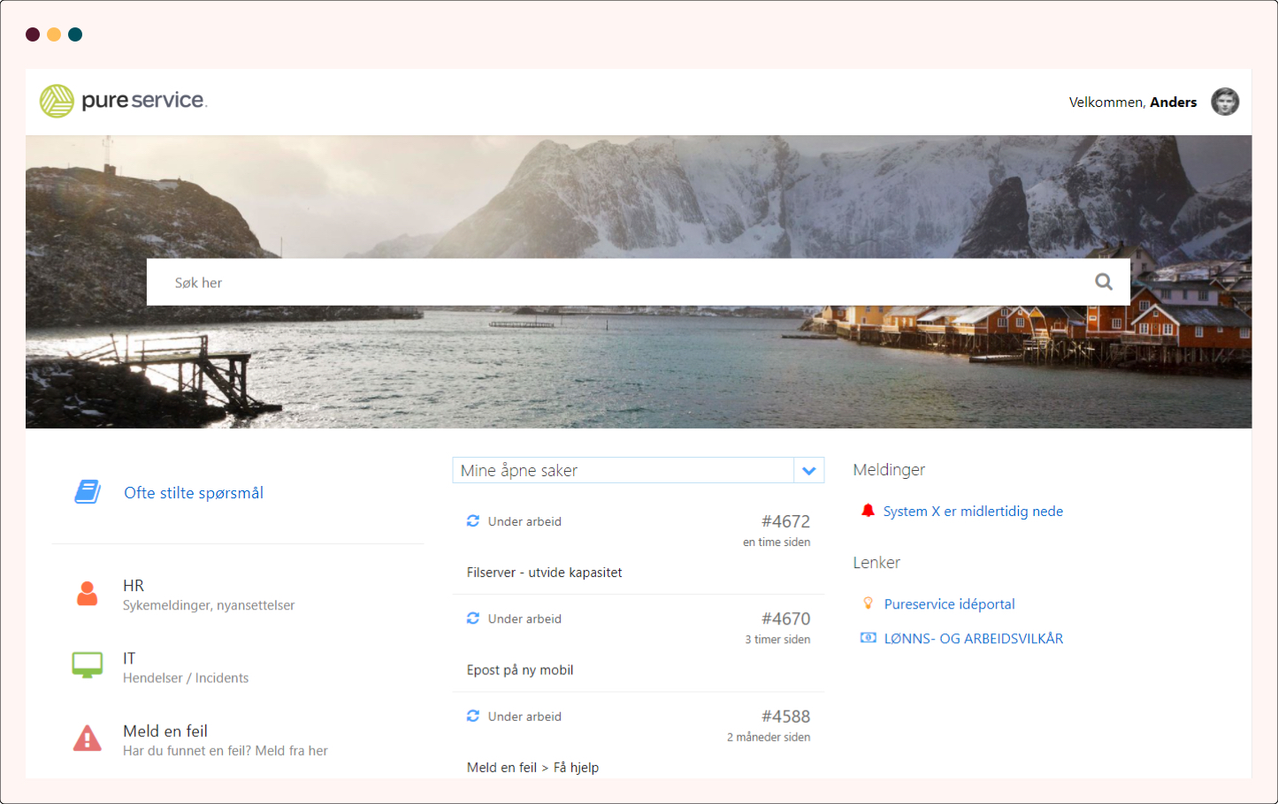Open the LØNNS- OG ARBEIDSVILKÅR link

click(973, 639)
